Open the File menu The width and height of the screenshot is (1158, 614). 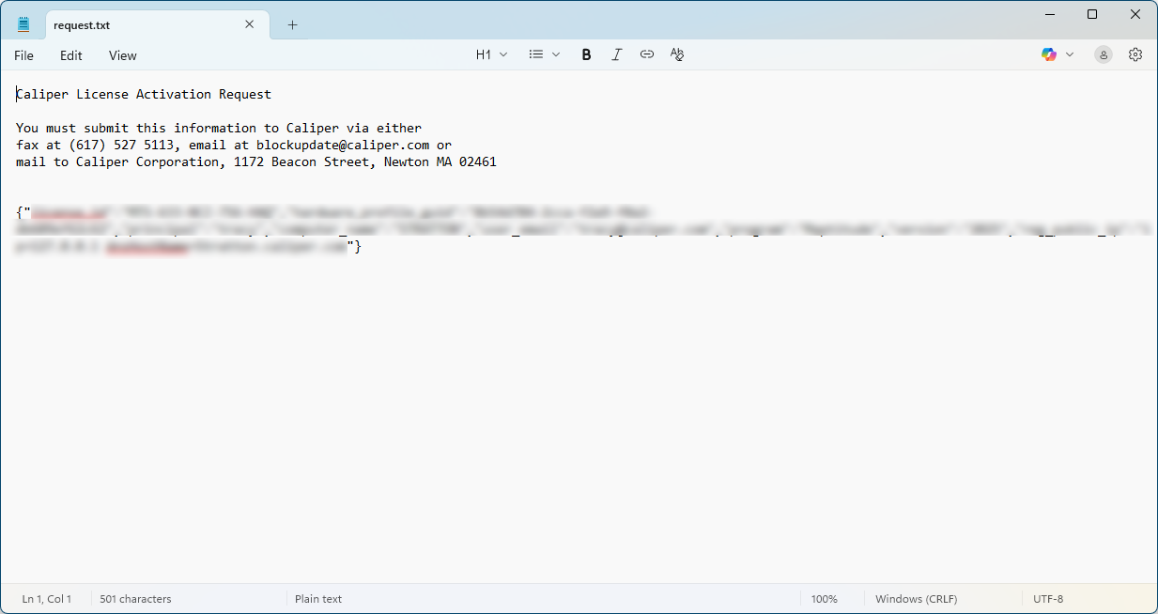(23, 55)
